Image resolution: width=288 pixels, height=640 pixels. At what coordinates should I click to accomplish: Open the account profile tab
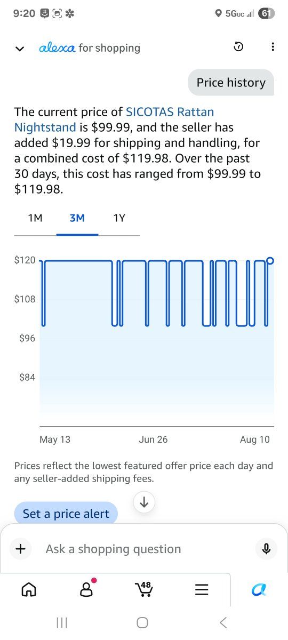[86, 589]
